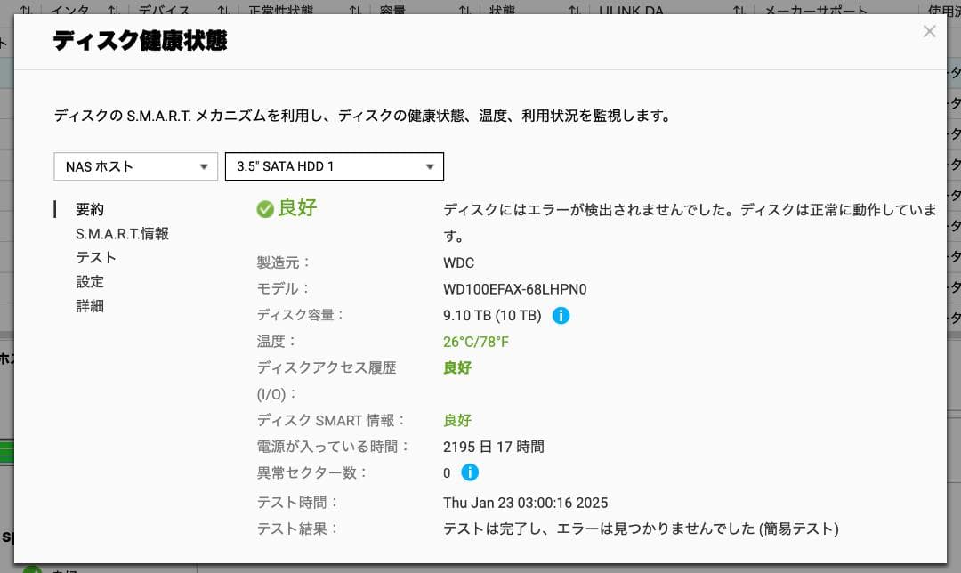Click the sort icon on the デバイス column
961x573 pixels.
point(113,11)
